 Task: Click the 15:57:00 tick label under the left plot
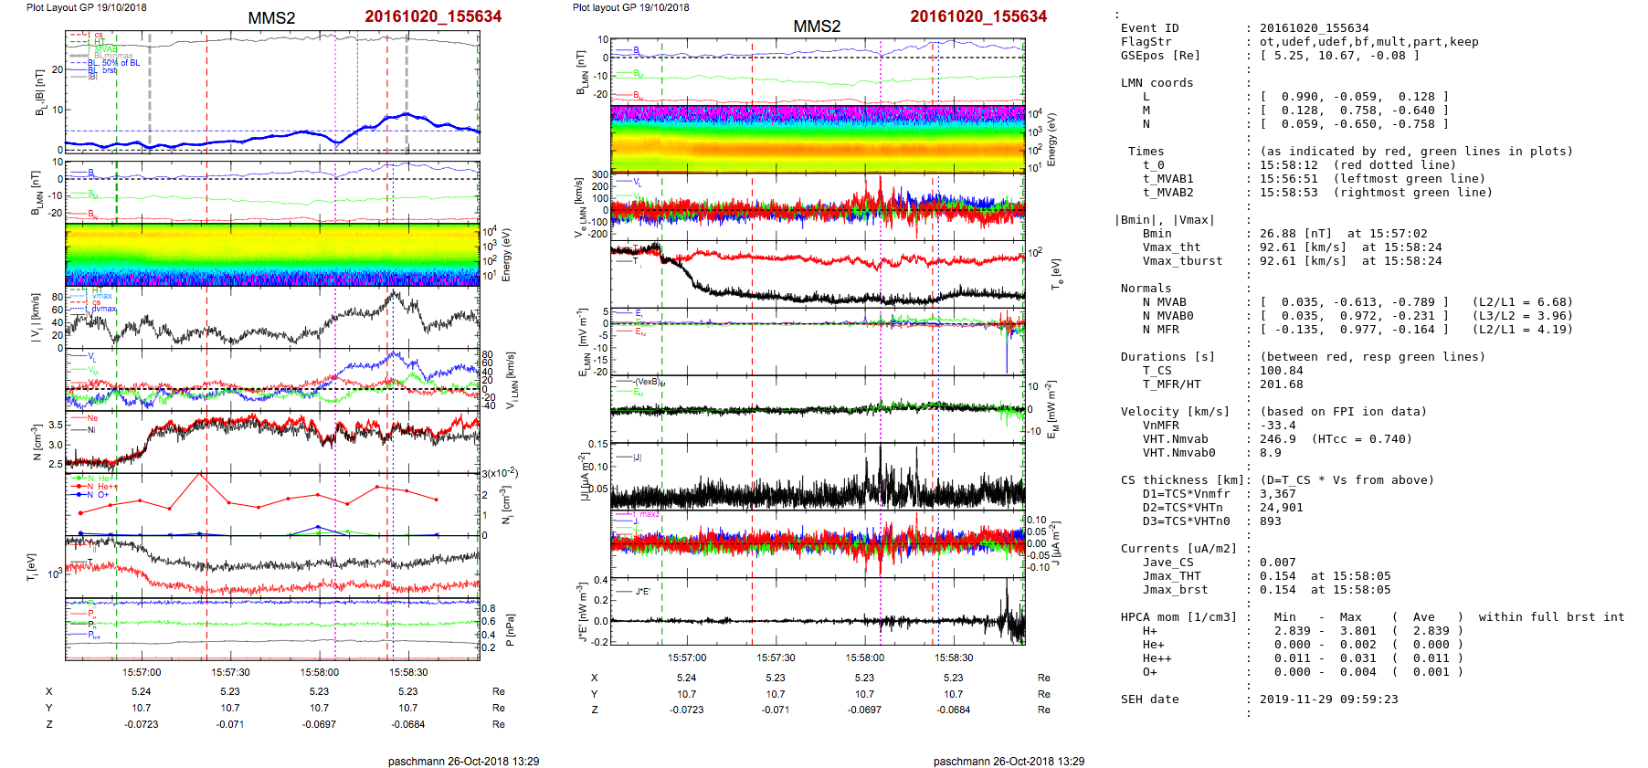tap(142, 672)
